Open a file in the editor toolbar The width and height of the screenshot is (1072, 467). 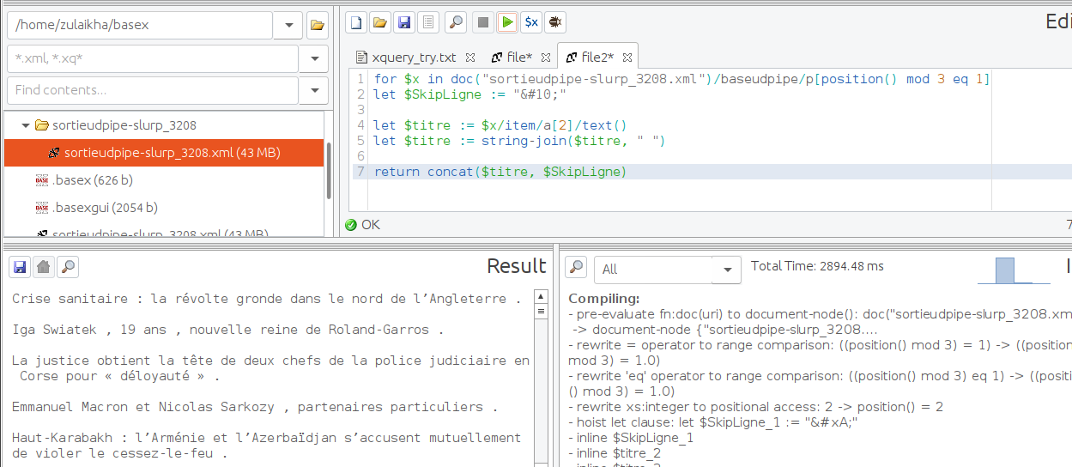coord(379,22)
